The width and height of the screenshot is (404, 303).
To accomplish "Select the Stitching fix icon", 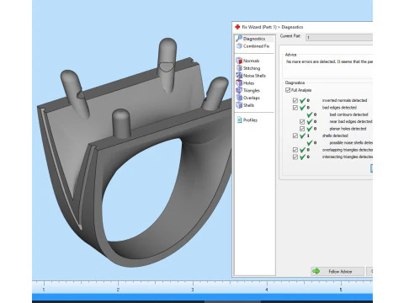I will click(x=239, y=68).
